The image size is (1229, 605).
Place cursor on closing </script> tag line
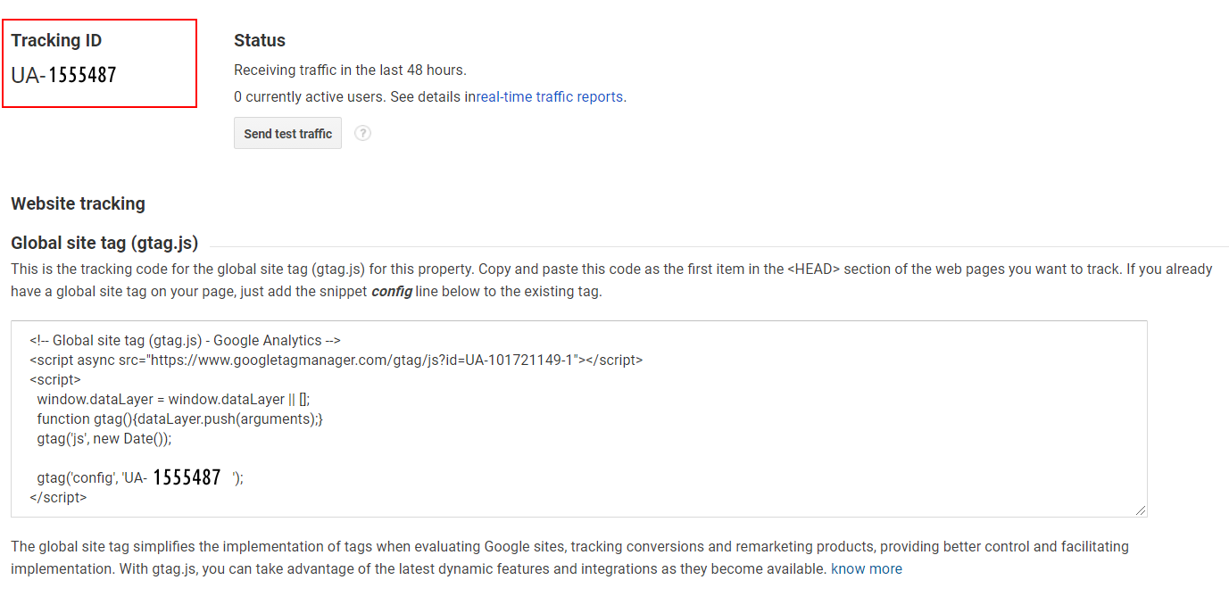pos(58,497)
